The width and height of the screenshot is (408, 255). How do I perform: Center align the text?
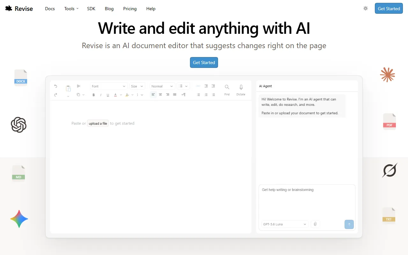(160, 95)
